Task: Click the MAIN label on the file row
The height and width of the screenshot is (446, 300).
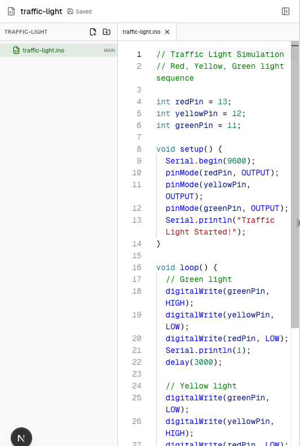Action: [109, 50]
